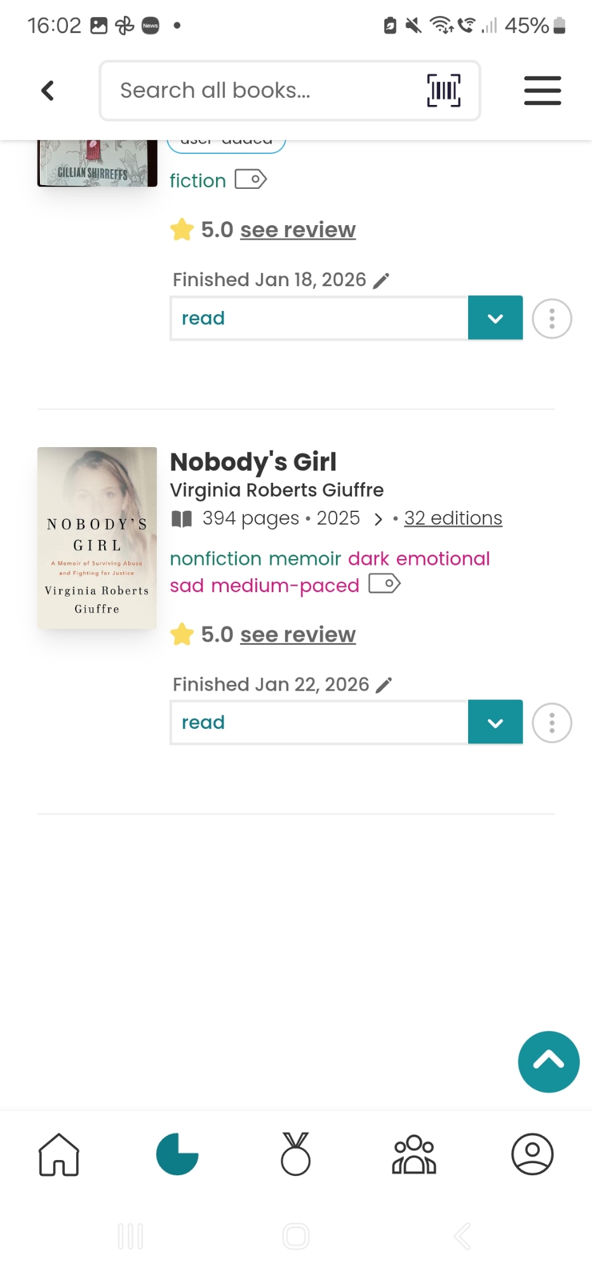Open more options for Nobody's Girl
This screenshot has width=592, height=1272.
coord(551,722)
